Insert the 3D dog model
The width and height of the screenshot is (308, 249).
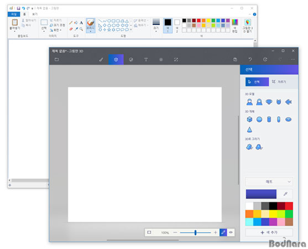[269, 102]
